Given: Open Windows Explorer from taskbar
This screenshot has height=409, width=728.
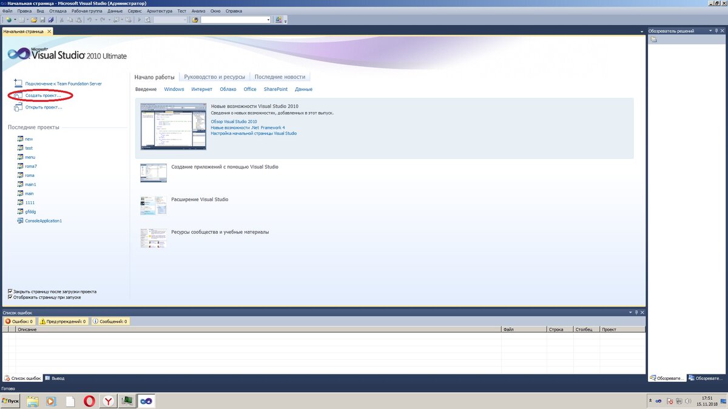Looking at the screenshot, I should [x=32, y=401].
